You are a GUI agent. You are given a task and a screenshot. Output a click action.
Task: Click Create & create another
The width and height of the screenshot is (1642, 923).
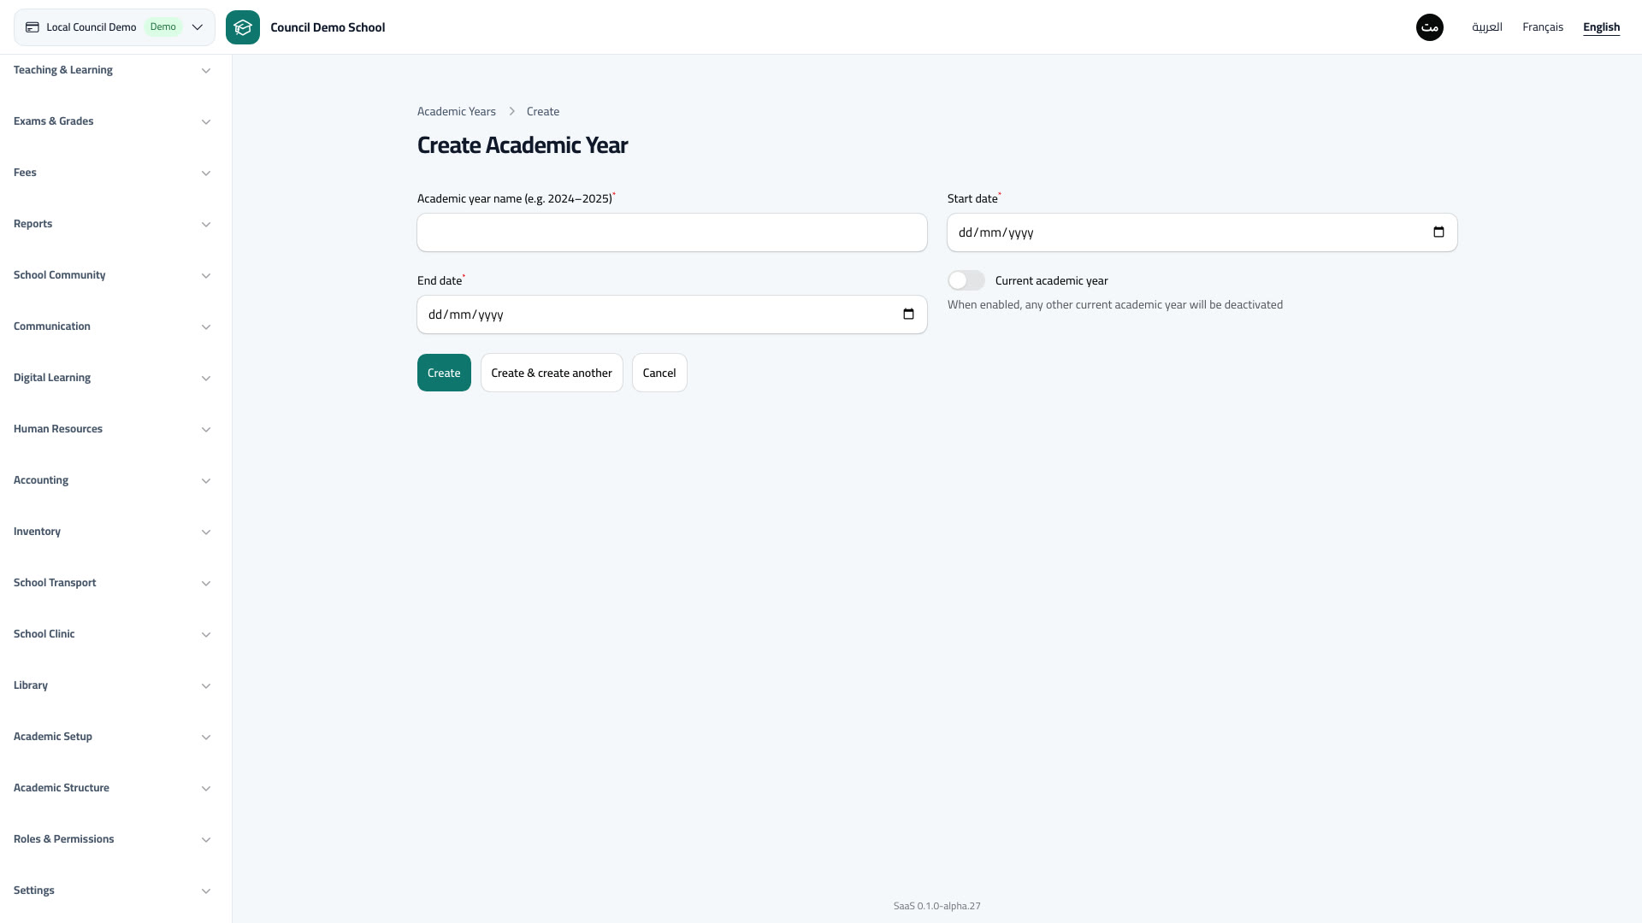(552, 373)
